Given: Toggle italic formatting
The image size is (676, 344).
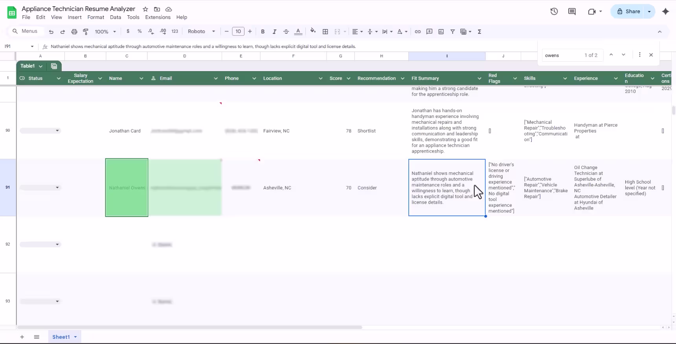Looking at the screenshot, I should pos(274,31).
